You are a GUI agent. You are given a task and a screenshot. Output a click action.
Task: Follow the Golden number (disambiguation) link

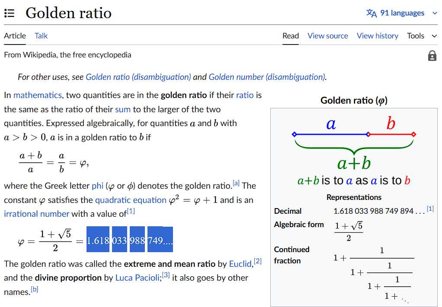click(267, 77)
